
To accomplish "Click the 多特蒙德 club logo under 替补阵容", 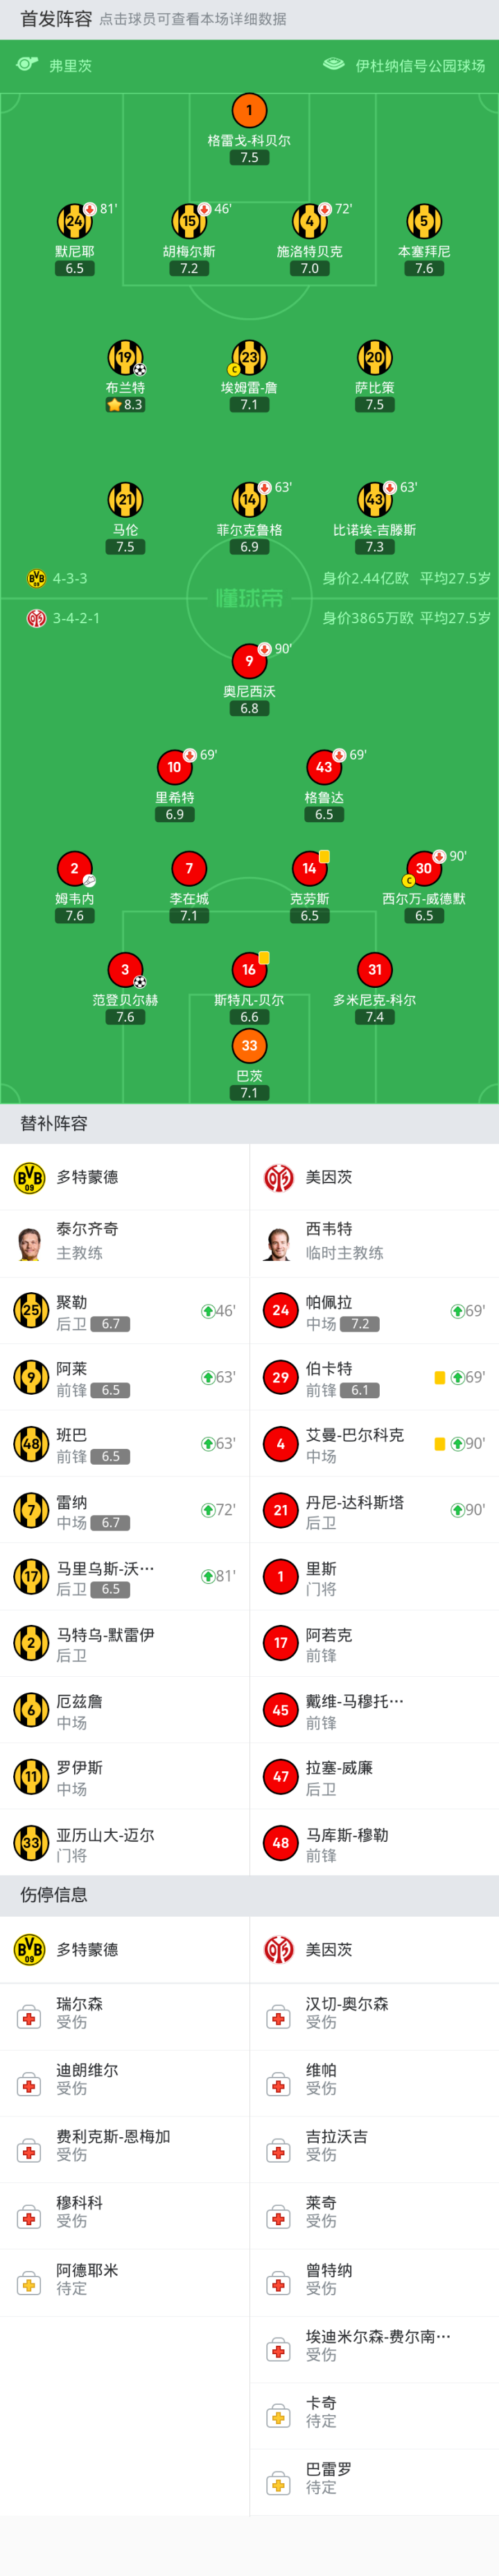I will 30,1177.
